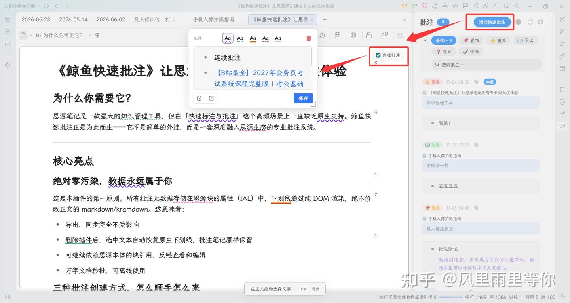
Task: Filter annotations by 阅读
Action: (525, 40)
